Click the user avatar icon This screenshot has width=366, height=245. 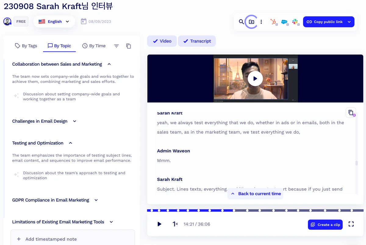click(x=7, y=22)
